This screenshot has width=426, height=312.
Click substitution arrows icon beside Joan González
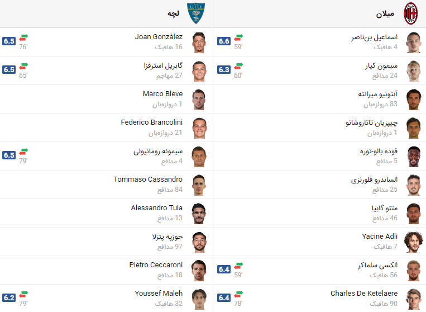click(23, 37)
